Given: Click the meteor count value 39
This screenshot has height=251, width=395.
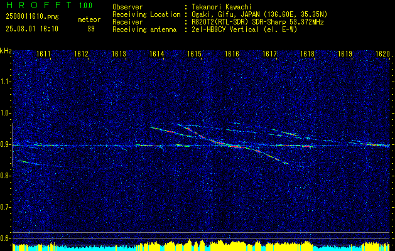Looking at the screenshot, I should tap(91, 29).
